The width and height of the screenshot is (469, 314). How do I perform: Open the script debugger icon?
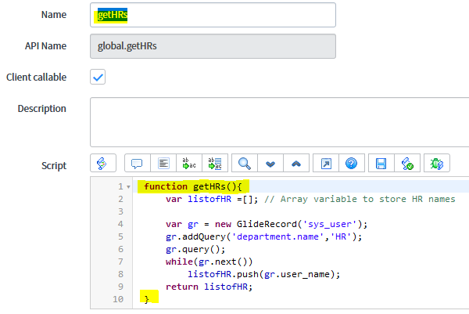(436, 164)
